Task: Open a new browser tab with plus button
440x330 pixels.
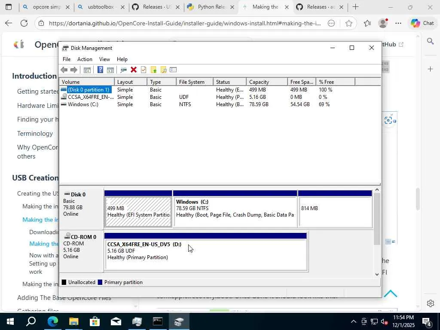Action: pos(355,7)
